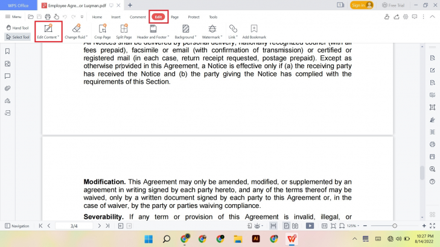Image resolution: width=440 pixels, height=247 pixels.
Task: Open the share icon at top right
Action: pyautogui.click(x=396, y=17)
